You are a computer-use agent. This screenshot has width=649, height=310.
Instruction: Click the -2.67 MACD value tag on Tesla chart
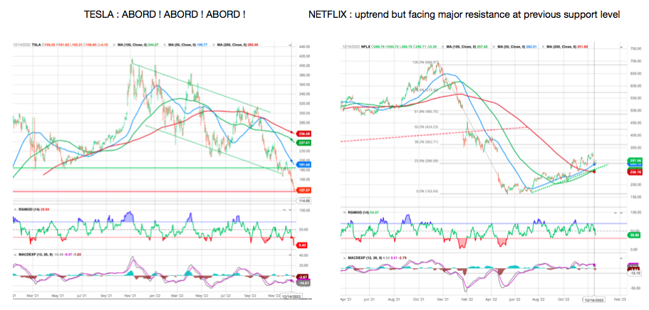[x=303, y=276]
